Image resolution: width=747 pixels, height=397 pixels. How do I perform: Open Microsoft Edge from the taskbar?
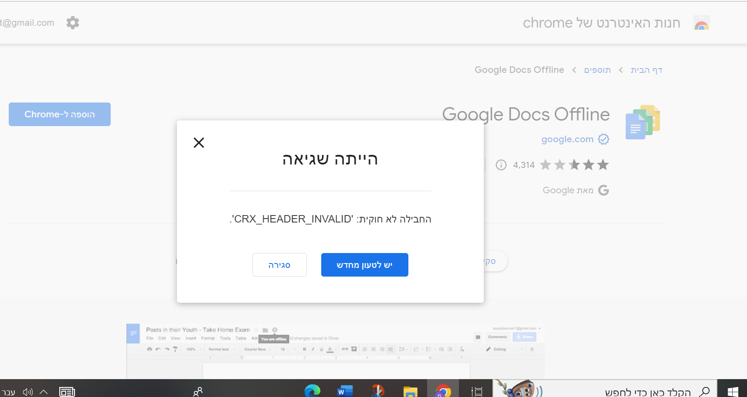click(x=312, y=391)
